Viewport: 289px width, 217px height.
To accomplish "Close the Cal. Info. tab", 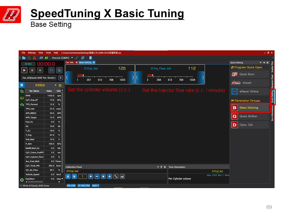I will [77, 63].
